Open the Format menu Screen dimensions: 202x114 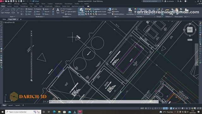31,4
